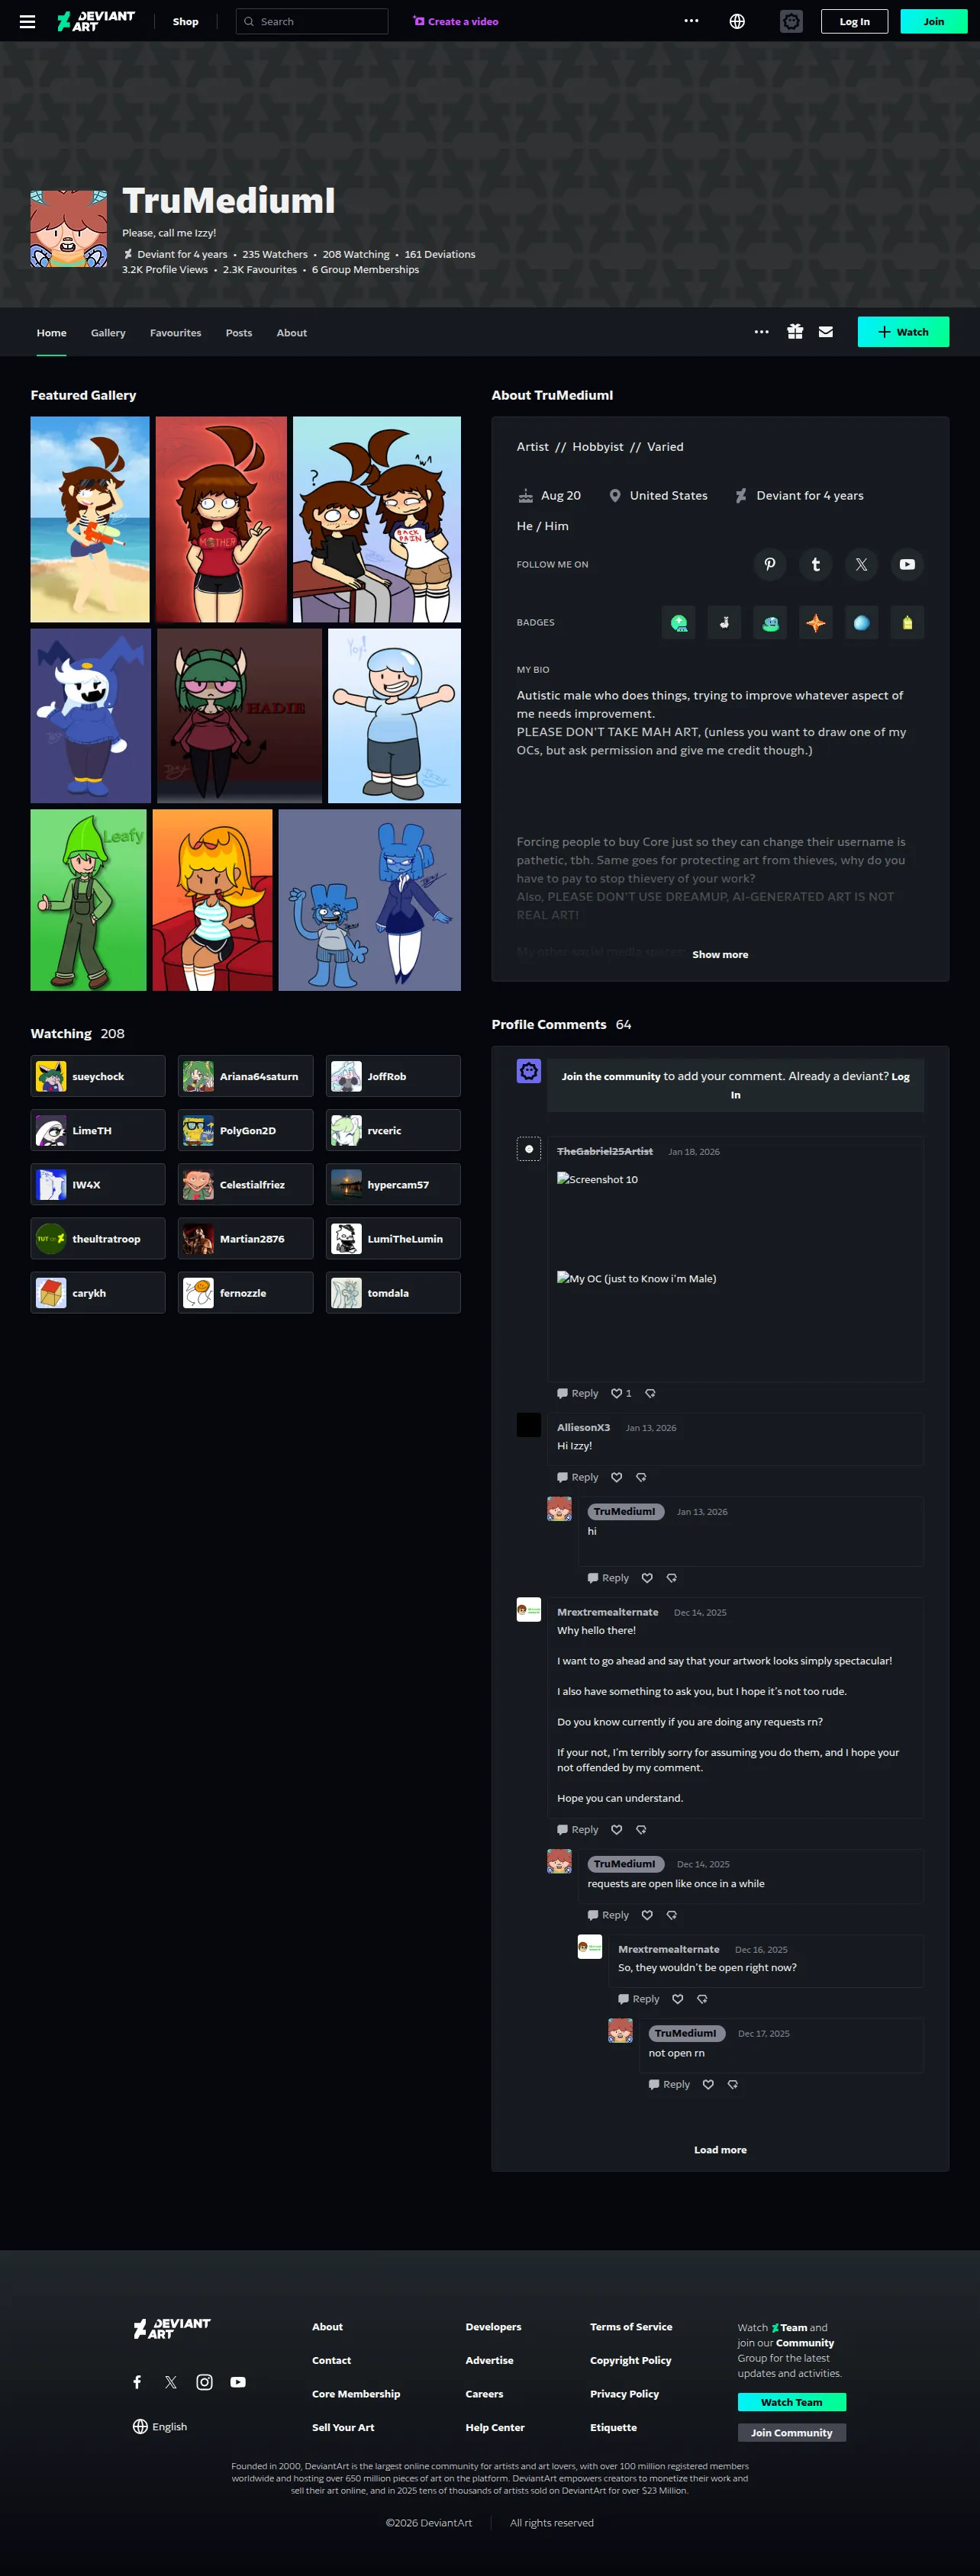Click the gift icon on profile bar
This screenshot has width=980, height=2576.
tap(795, 332)
